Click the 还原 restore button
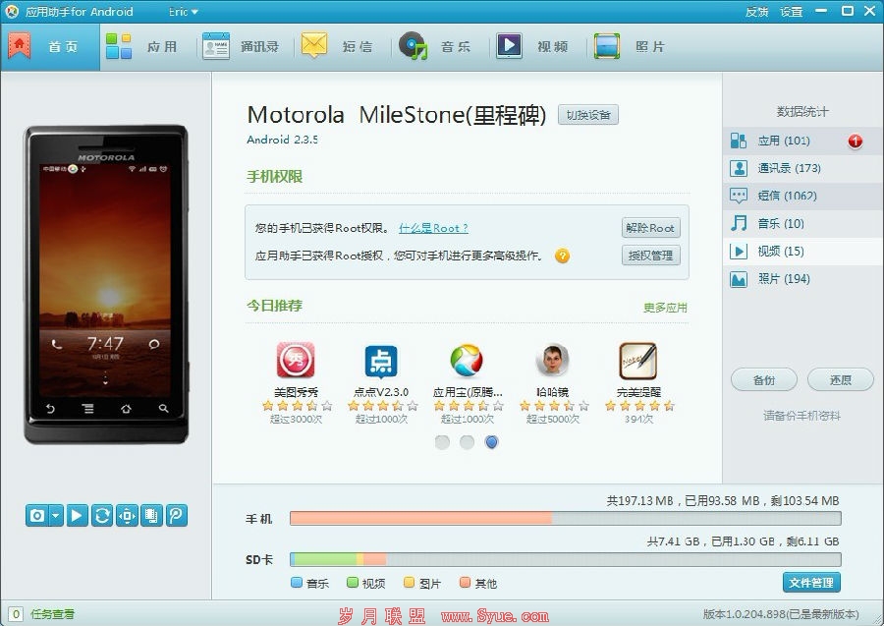Screen dimensions: 884x626 pyautogui.click(x=841, y=380)
